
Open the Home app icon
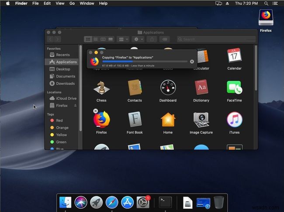[168, 119]
